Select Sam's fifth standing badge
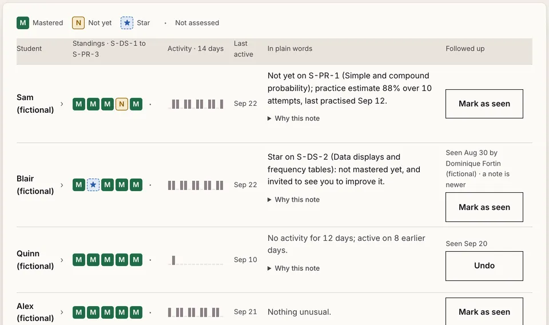Viewport: 549px width, 325px height. (x=136, y=104)
